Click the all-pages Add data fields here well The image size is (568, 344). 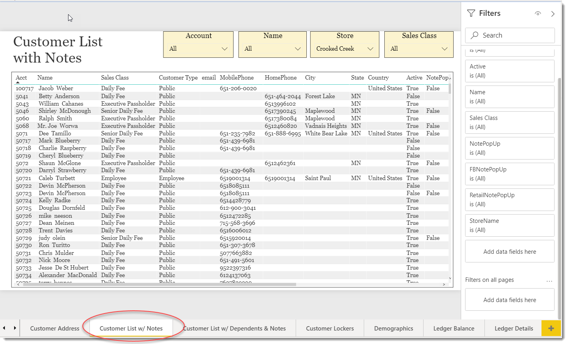coord(509,300)
